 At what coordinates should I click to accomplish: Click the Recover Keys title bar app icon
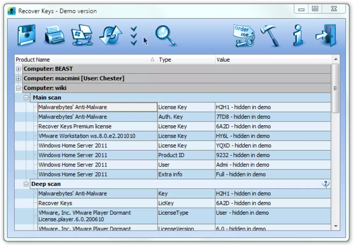pyautogui.click(x=11, y=11)
